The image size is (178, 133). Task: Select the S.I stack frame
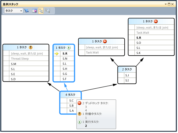click(127, 80)
